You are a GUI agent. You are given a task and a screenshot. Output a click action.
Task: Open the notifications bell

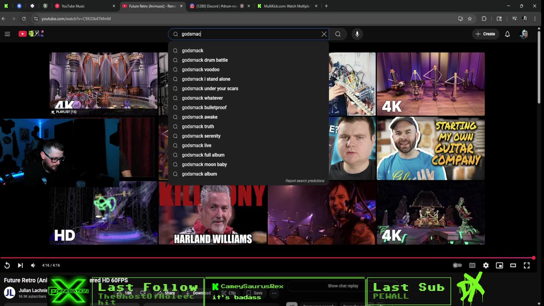507,34
